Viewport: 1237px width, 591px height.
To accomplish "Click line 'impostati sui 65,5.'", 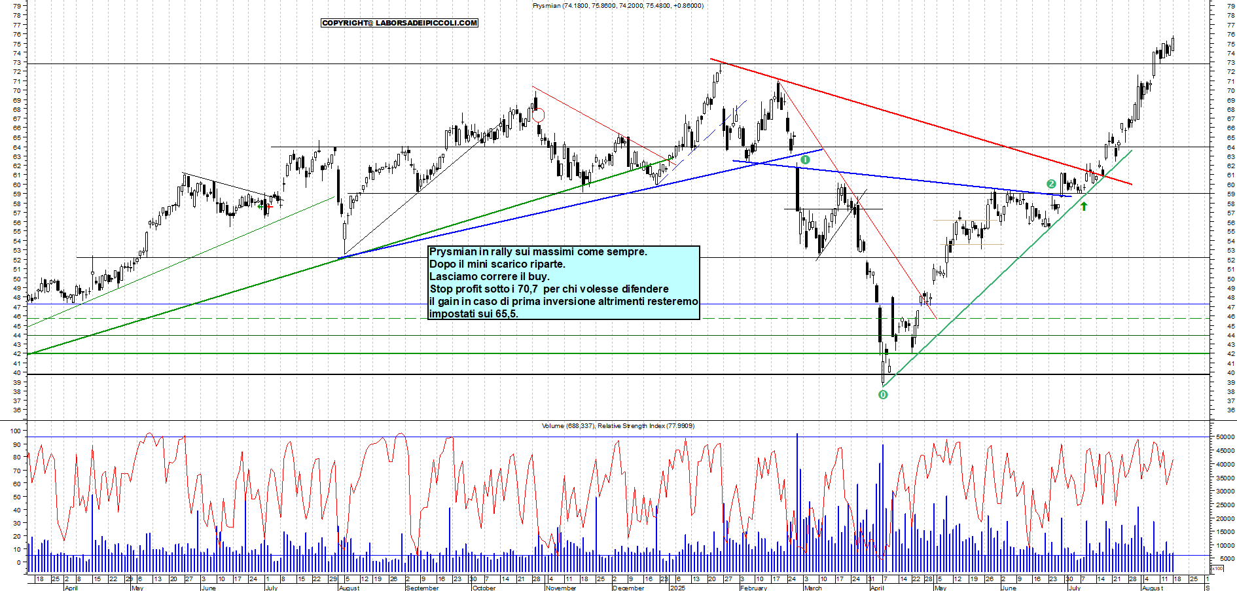I will 474,314.
